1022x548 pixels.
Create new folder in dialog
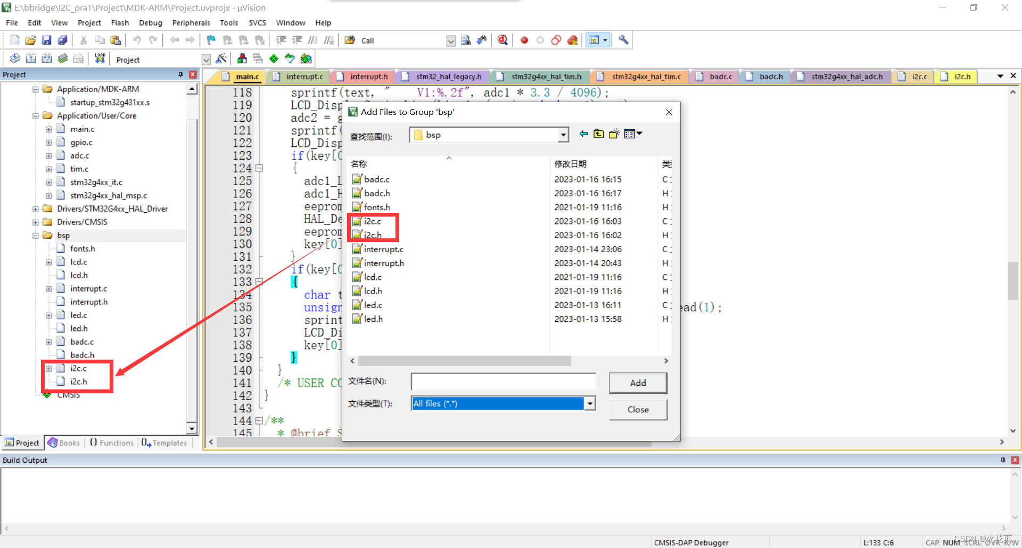coord(614,134)
